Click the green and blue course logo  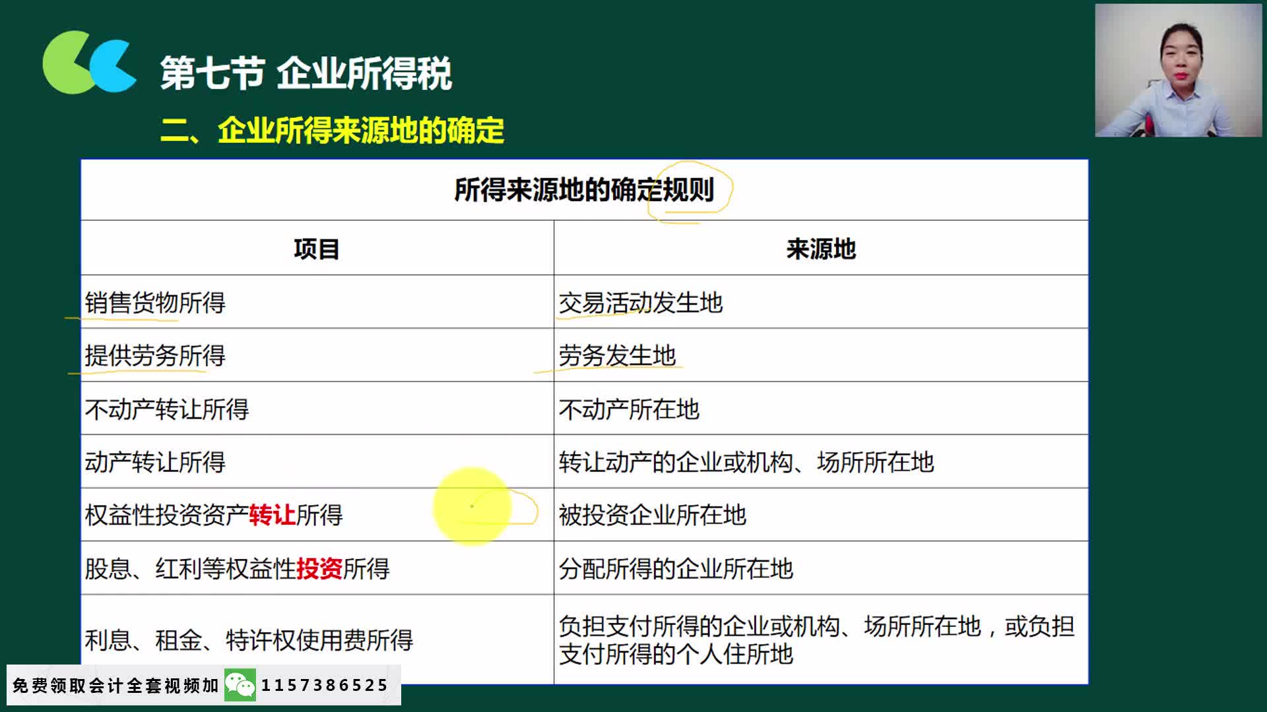pos(90,62)
